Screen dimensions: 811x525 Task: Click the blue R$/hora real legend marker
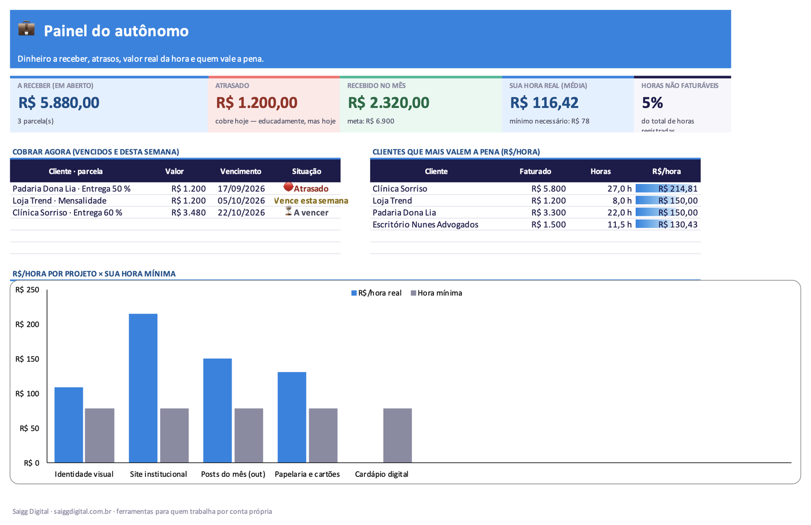[354, 293]
